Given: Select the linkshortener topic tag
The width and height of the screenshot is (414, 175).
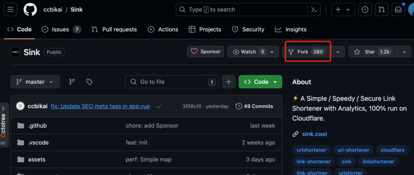Looking at the screenshot, I should click(378, 162).
